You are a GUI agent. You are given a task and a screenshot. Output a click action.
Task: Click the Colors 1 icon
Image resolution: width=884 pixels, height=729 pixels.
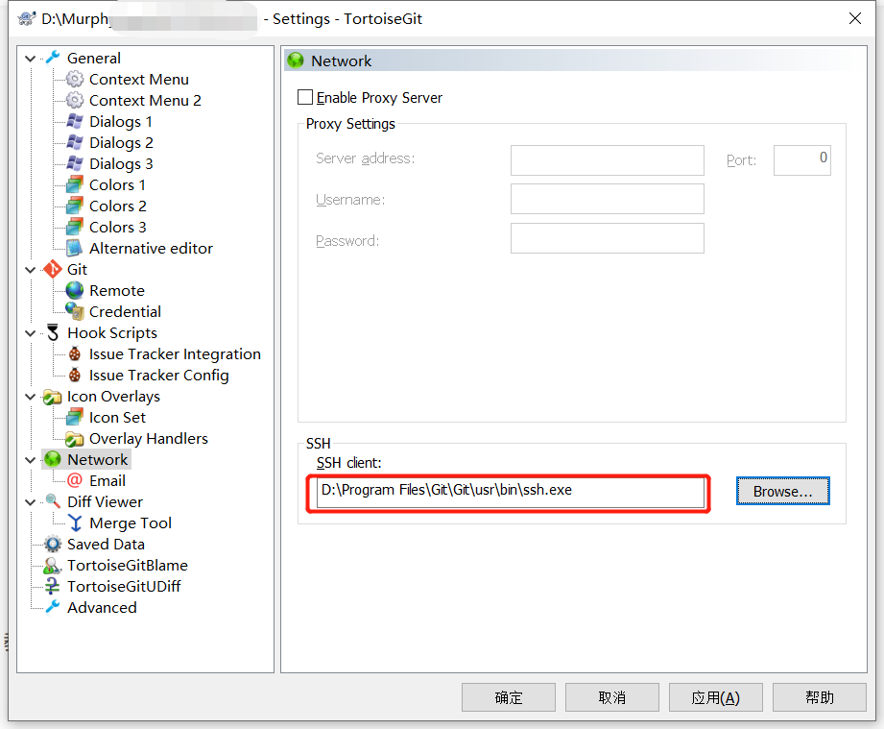tap(75, 184)
